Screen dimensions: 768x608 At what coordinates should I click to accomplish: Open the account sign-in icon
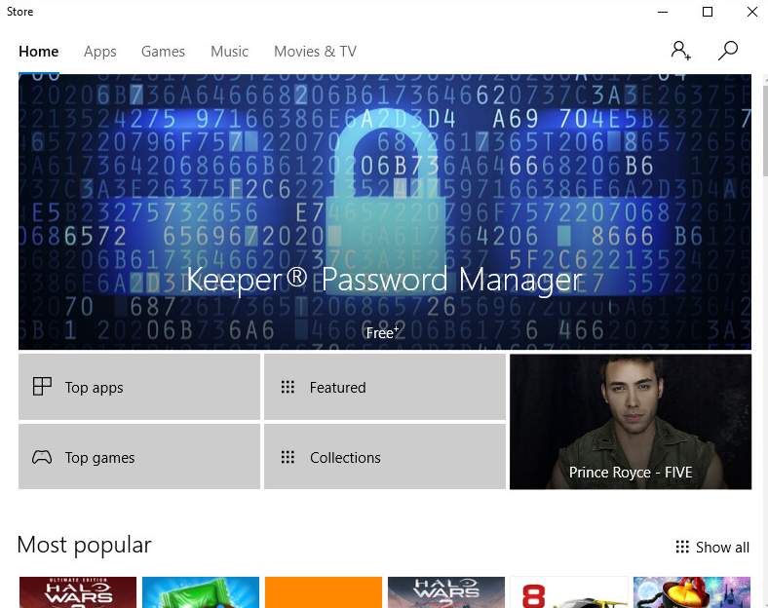tap(680, 51)
